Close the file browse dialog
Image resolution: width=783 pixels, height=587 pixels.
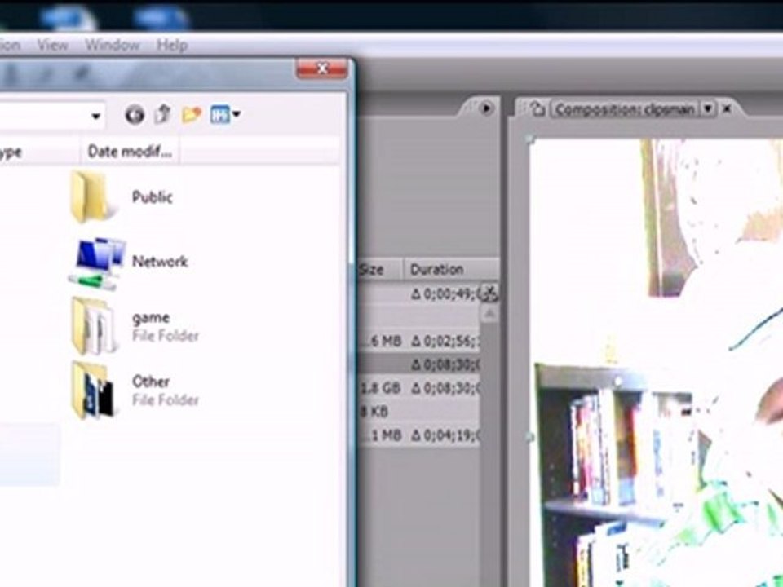click(322, 68)
